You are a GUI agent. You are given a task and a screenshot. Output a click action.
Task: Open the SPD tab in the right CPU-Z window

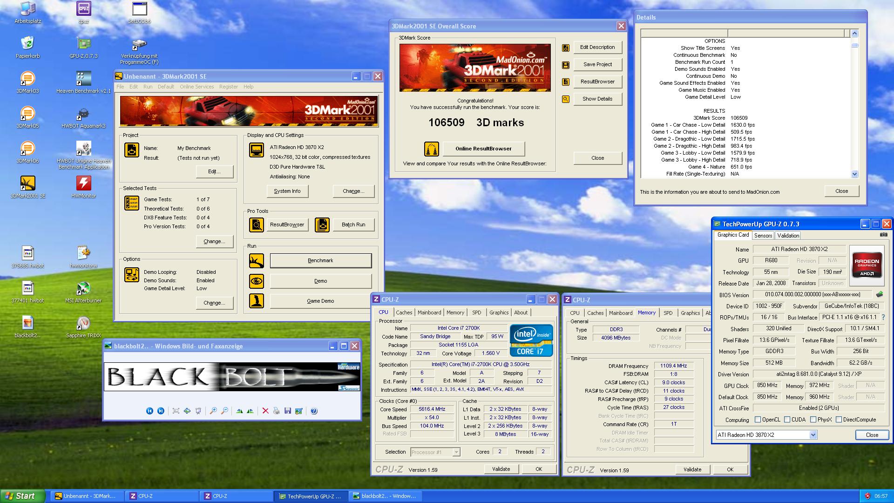668,313
